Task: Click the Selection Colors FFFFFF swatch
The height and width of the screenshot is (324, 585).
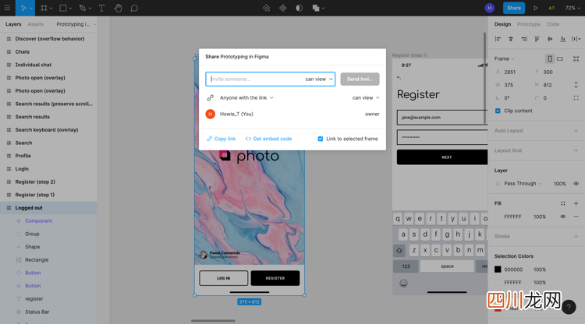Action: [498, 282]
